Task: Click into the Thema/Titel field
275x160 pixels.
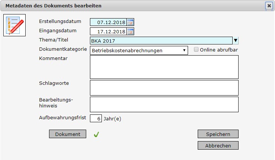Action: (x=161, y=41)
